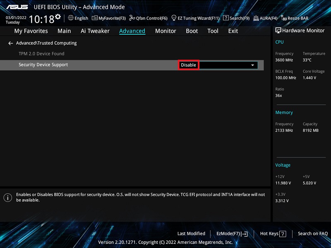Image resolution: width=331 pixels, height=248 pixels.
Task: Click the CPU section heading
Action: [x=279, y=42]
